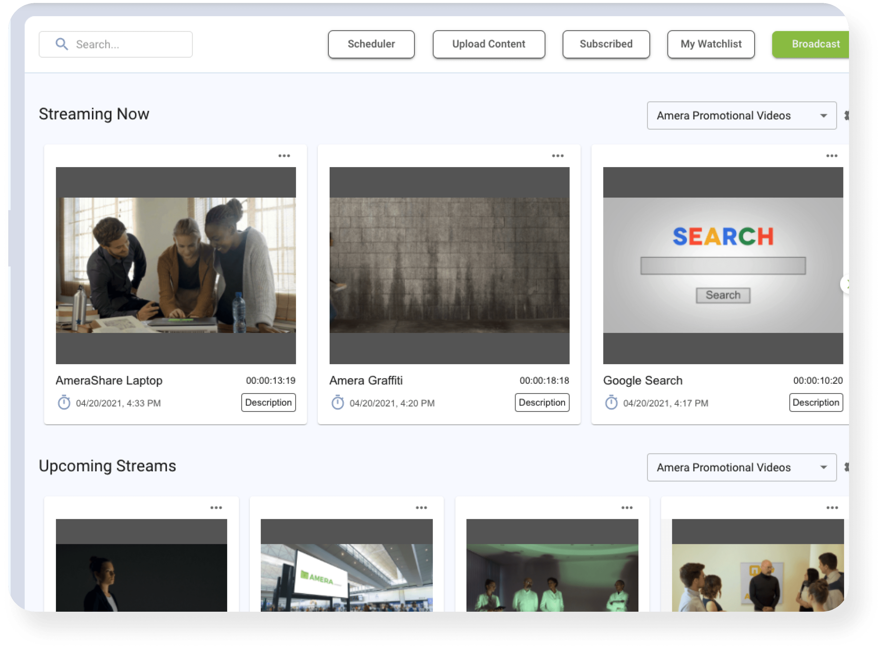Open three-dot menu on AmeraShare Laptop card
The image size is (882, 650).
(x=284, y=156)
